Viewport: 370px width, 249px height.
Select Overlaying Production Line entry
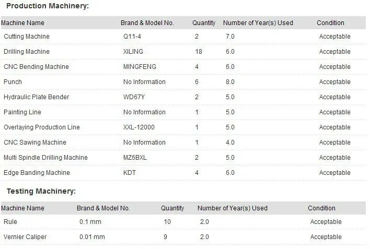point(42,127)
